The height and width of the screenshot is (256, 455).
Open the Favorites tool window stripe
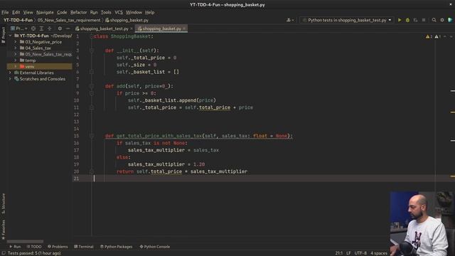[x=3, y=229]
